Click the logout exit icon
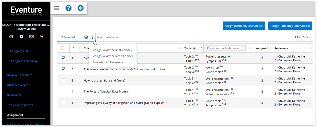317x127 pixels. (41, 37)
